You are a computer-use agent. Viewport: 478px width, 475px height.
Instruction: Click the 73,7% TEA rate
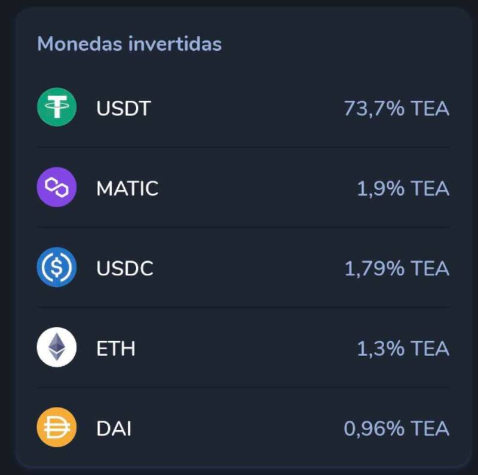(396, 108)
